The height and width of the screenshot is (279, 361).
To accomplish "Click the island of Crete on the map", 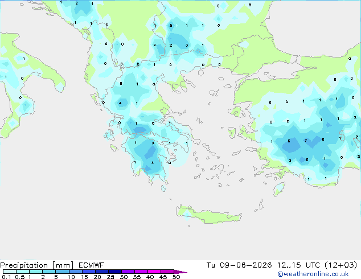I will pos(208,215).
